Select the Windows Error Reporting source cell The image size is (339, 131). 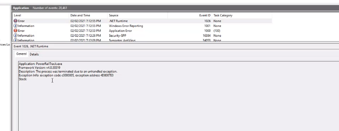coord(126,26)
